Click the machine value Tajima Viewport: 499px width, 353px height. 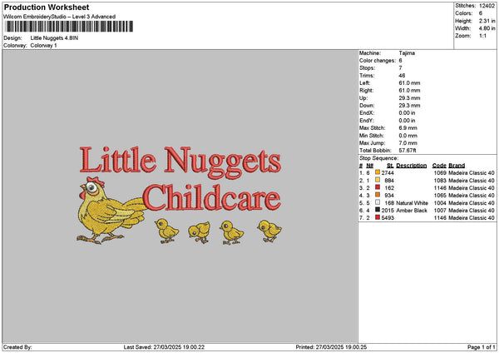tap(407, 53)
